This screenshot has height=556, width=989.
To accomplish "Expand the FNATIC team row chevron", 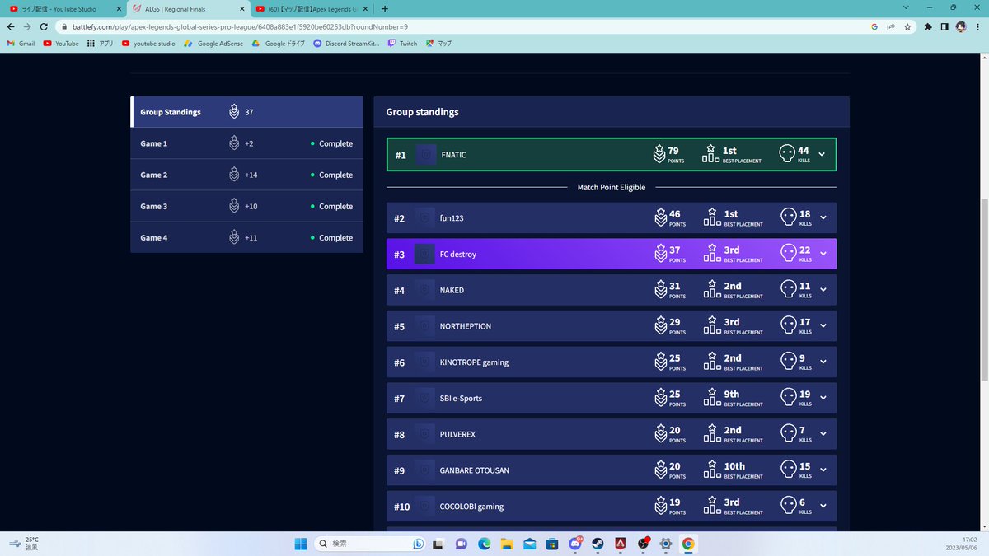I will point(823,154).
